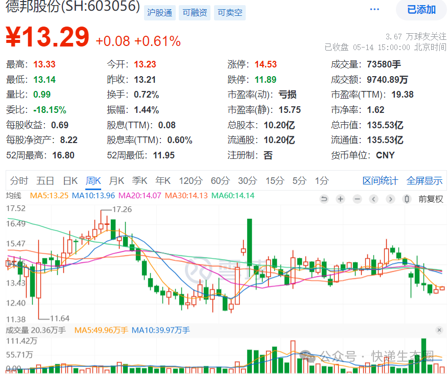Viewport: 448px width, 374px height.
Task: Click the 已添加 watchlist button
Action: click(x=421, y=10)
